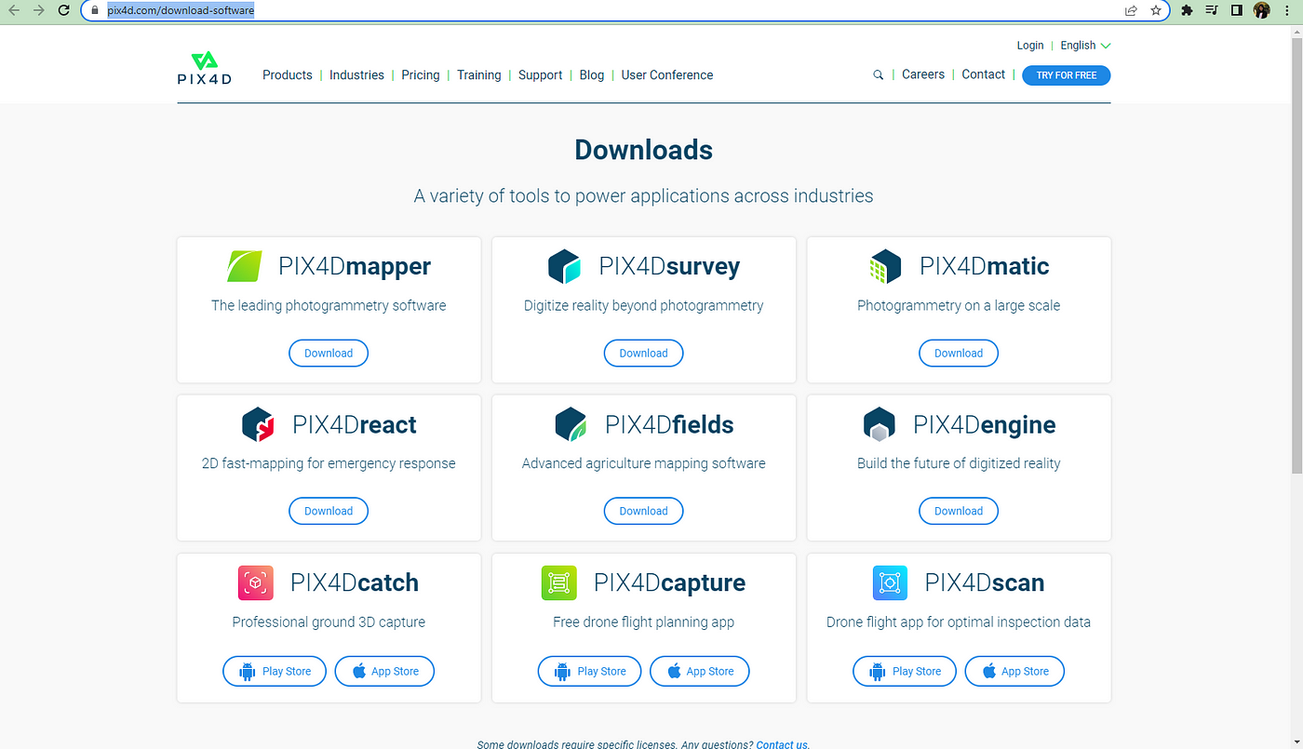This screenshot has height=749, width=1303.
Task: Click the PIX4Dscan blue app icon
Action: (890, 582)
